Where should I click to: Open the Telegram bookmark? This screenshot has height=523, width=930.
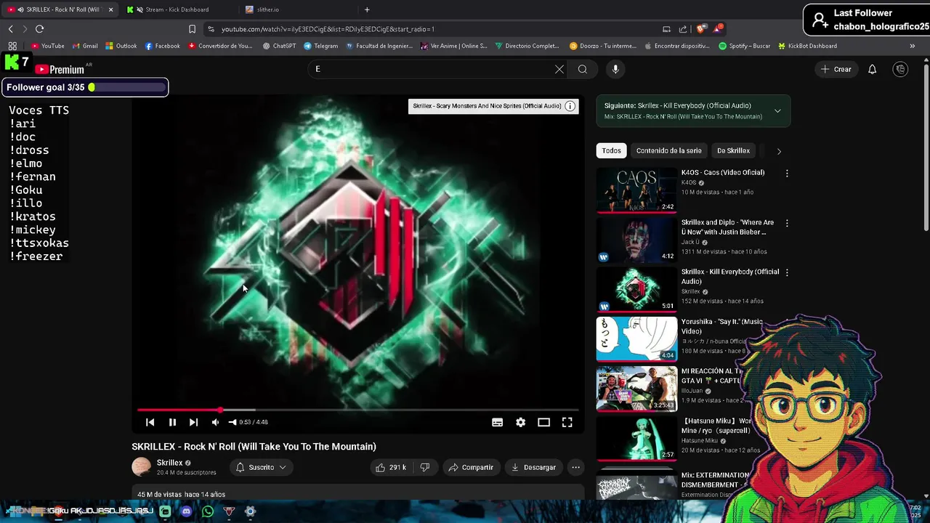tap(320, 46)
